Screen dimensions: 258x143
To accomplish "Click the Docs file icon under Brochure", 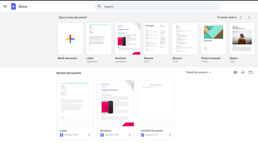I will [x=102, y=135].
